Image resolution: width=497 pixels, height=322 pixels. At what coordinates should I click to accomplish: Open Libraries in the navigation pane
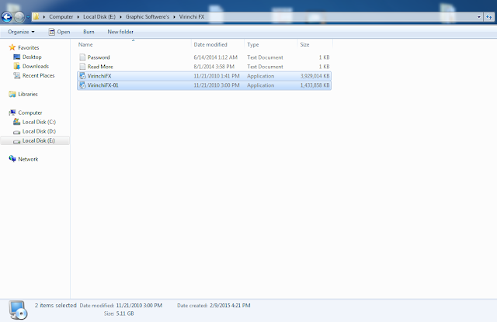click(28, 94)
